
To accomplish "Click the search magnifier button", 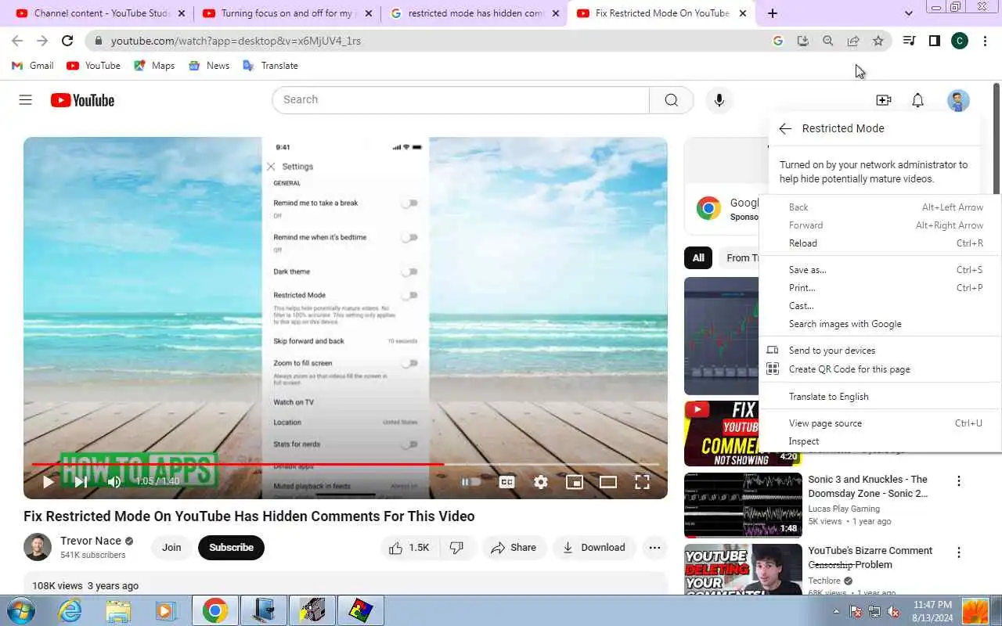I will tap(671, 100).
